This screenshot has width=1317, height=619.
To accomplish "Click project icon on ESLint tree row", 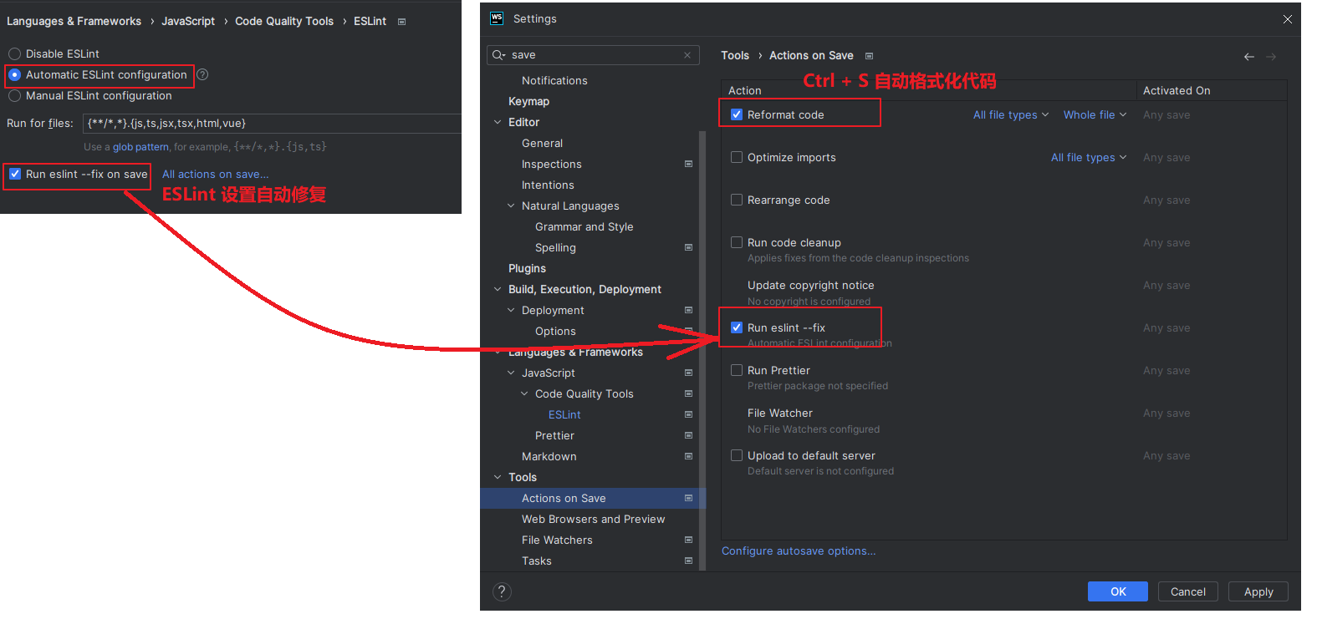I will pos(689,414).
